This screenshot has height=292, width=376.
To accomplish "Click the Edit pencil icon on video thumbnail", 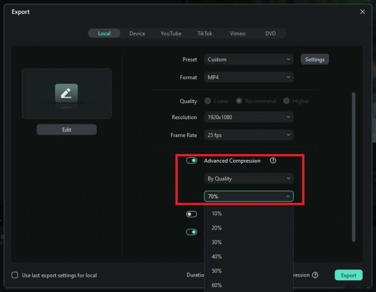I will tap(66, 93).
